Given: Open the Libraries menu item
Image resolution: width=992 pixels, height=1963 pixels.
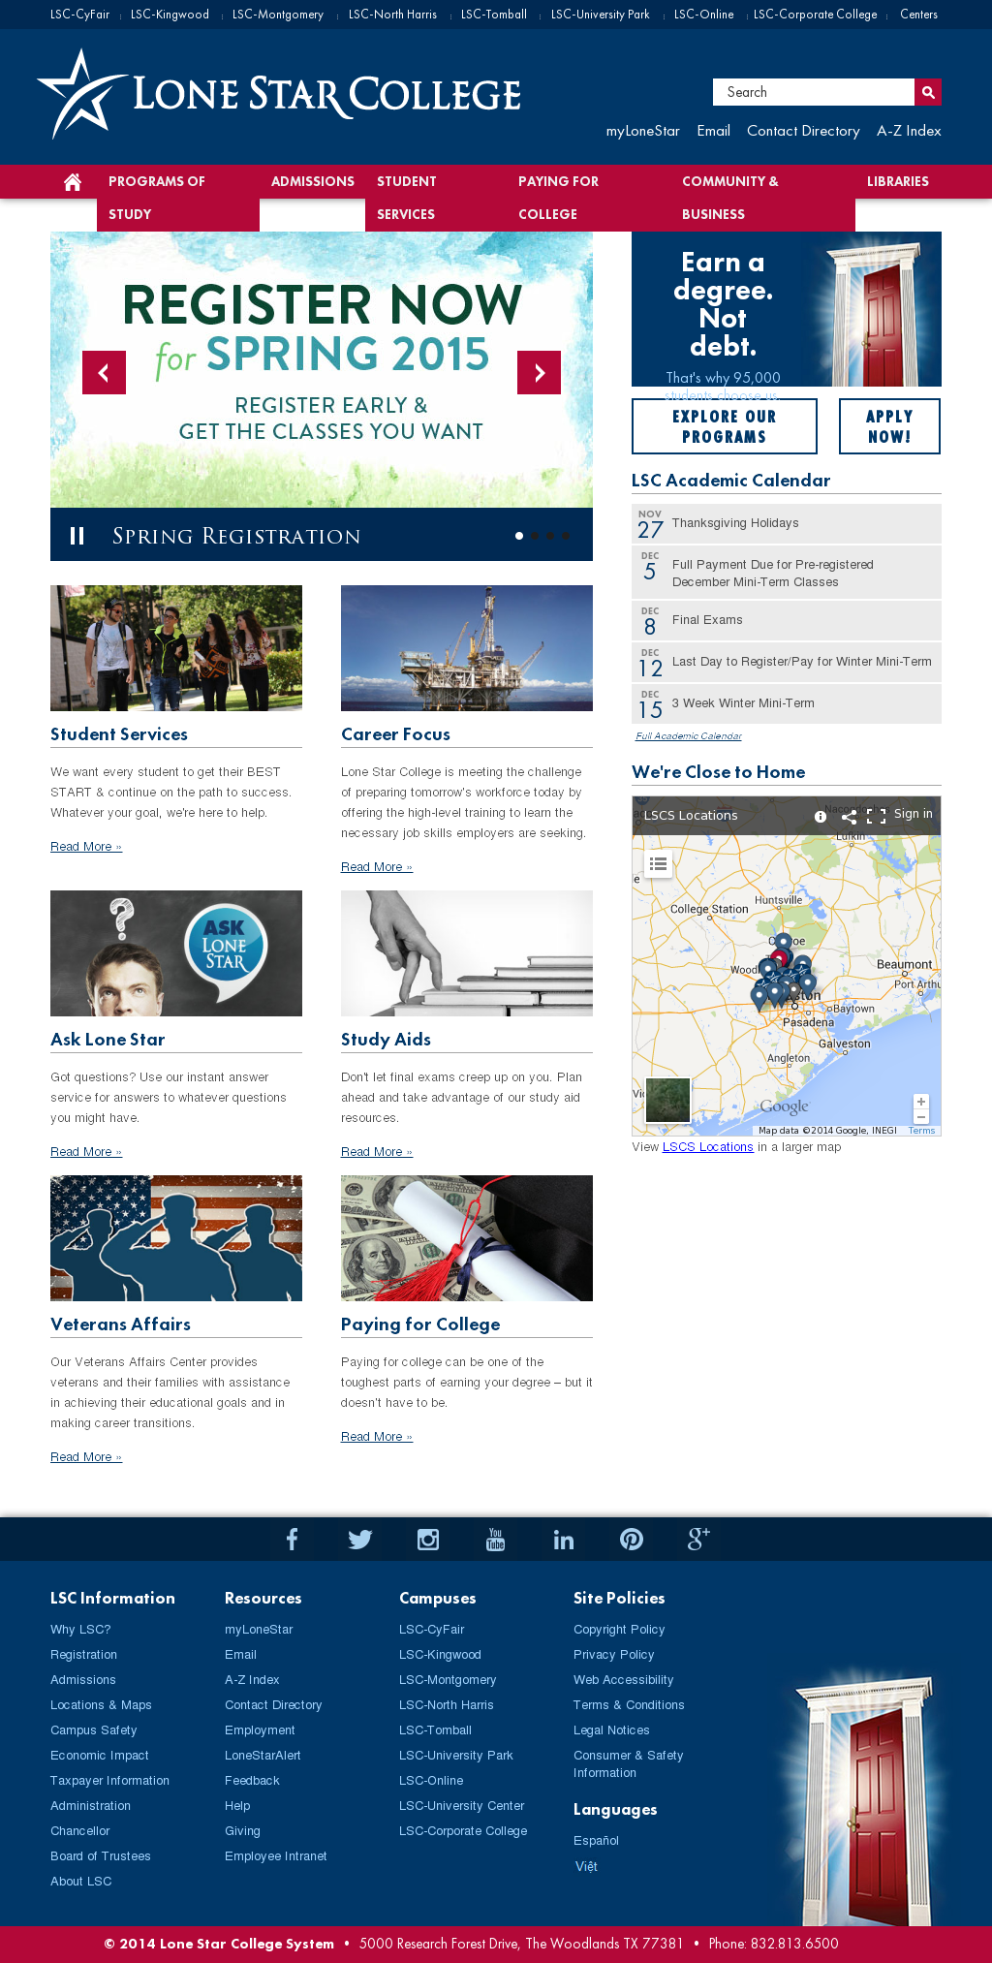Looking at the screenshot, I should (x=897, y=181).
